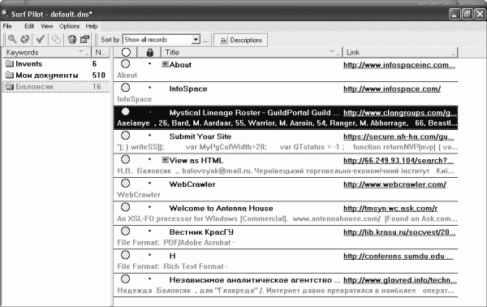Screen dimensions: 487x307
Task: Click the linked circles toolbar icon
Action: pyautogui.click(x=56, y=40)
